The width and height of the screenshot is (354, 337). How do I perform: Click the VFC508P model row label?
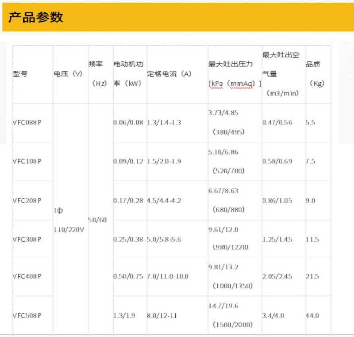[27, 316]
